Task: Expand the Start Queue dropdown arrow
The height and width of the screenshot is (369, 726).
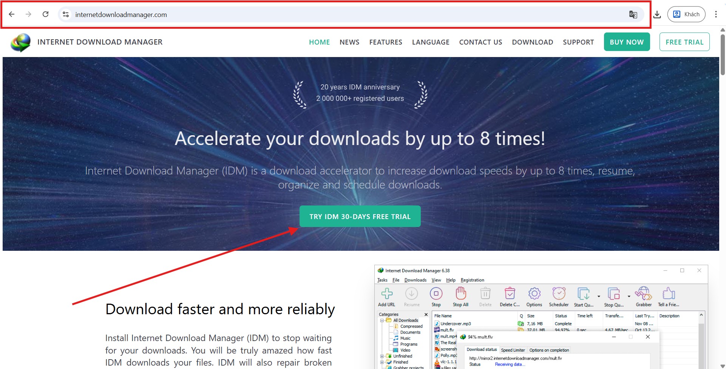Action: click(599, 296)
